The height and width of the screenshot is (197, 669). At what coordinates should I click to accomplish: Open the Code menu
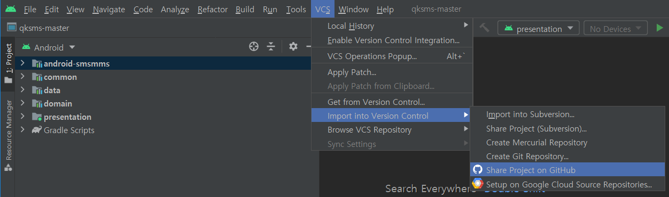[143, 10]
